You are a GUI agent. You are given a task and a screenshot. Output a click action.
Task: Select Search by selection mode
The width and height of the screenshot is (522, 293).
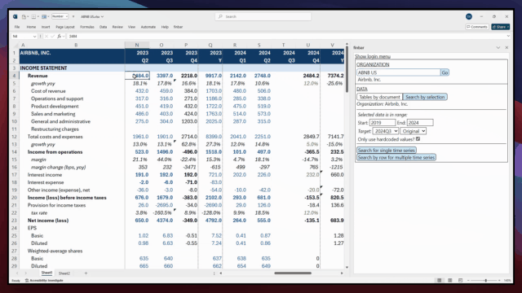point(425,97)
